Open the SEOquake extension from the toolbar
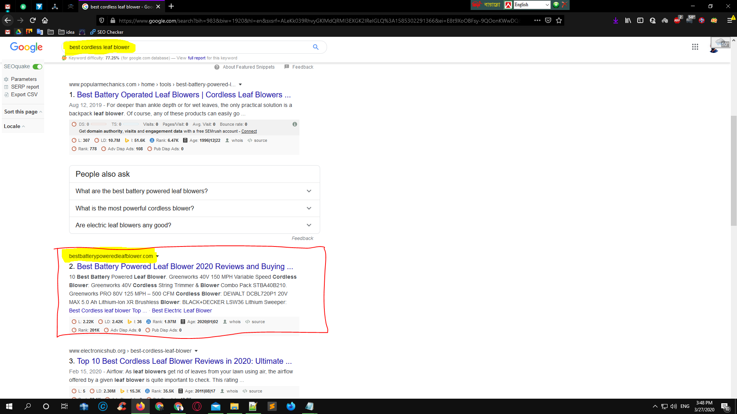737x414 pixels. (x=714, y=20)
